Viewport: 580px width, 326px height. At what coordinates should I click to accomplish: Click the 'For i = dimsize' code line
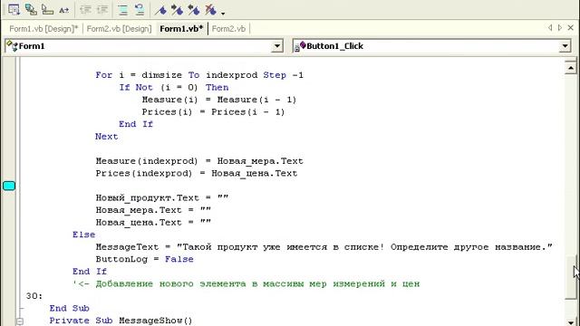[199, 75]
